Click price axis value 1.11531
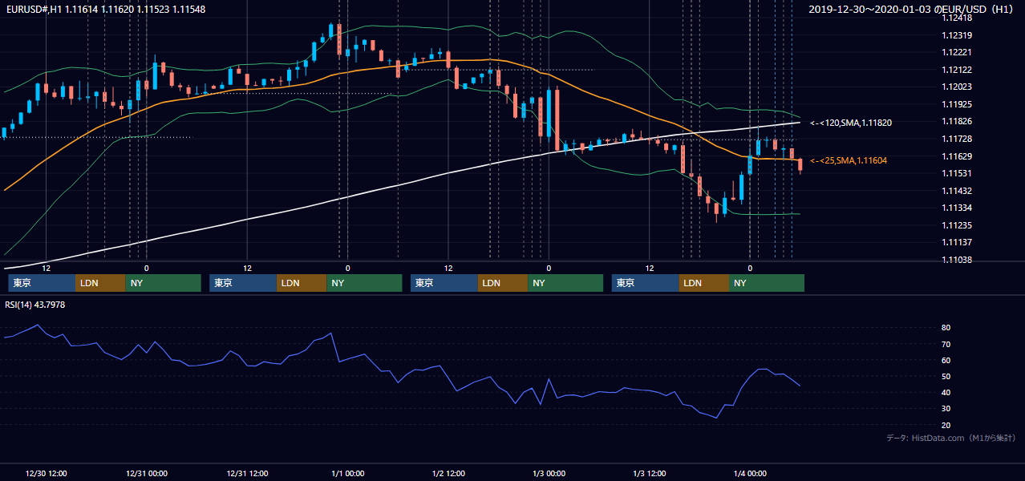 (957, 173)
